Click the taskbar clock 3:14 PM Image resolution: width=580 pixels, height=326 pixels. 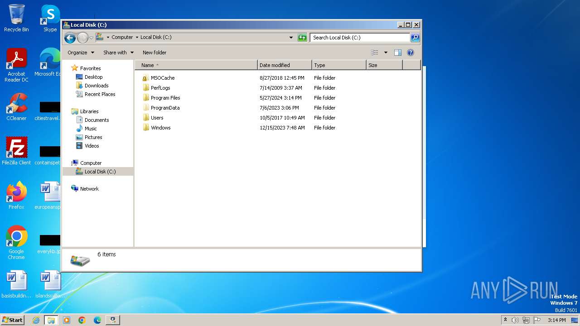click(557, 320)
